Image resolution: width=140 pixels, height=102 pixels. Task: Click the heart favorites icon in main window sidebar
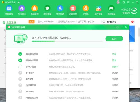(4, 72)
